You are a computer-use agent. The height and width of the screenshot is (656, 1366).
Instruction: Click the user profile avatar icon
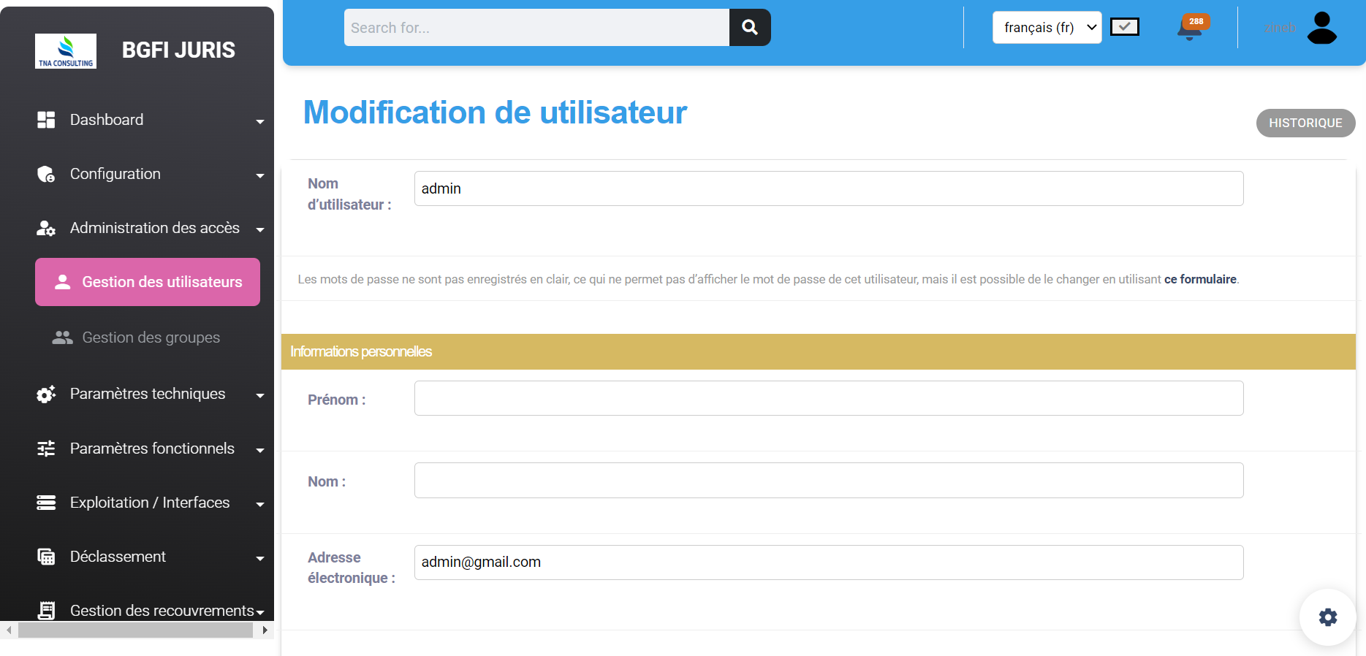click(1321, 28)
